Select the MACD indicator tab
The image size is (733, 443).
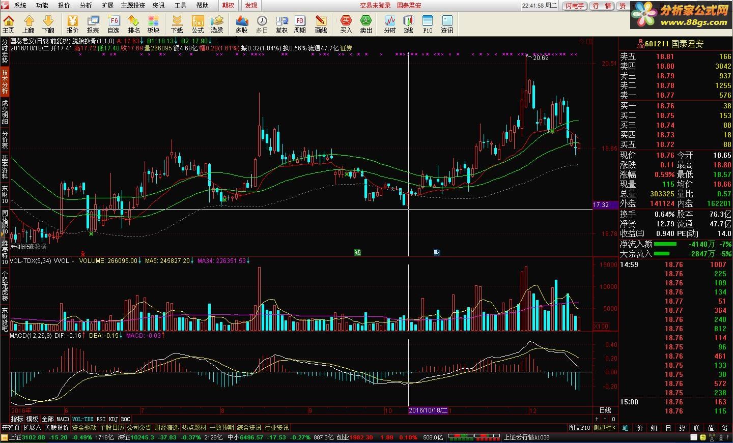(62, 419)
